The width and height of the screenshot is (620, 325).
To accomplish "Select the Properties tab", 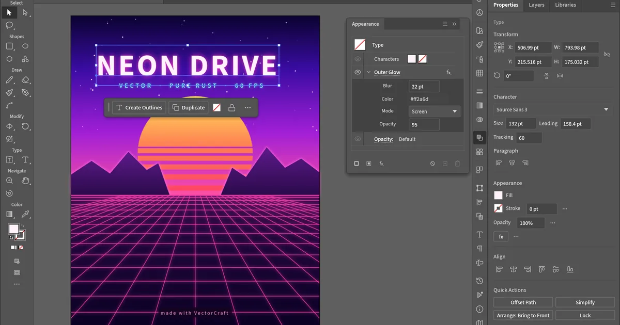I will (506, 5).
